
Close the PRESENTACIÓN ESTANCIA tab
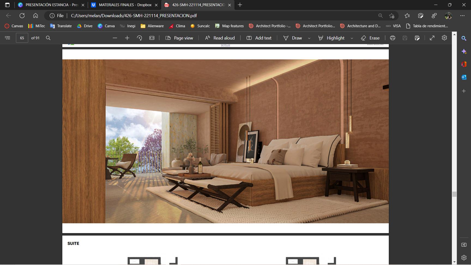click(83, 5)
